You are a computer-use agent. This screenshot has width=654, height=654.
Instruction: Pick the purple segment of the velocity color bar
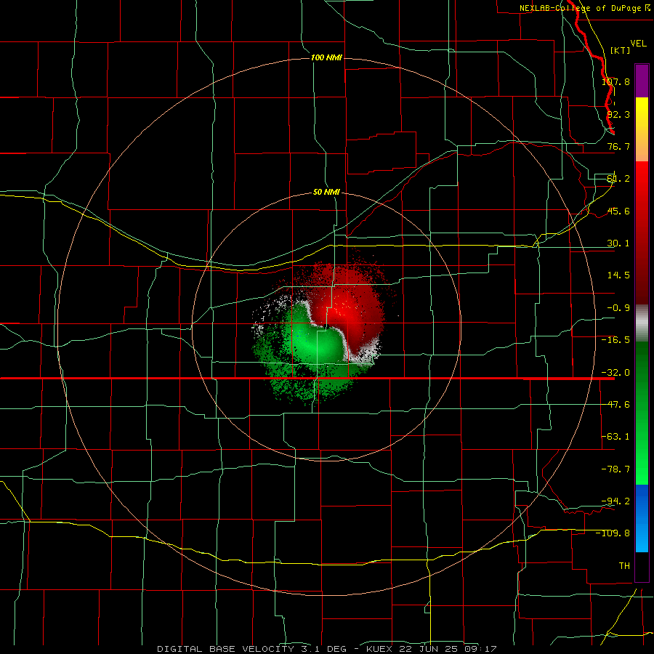point(642,81)
